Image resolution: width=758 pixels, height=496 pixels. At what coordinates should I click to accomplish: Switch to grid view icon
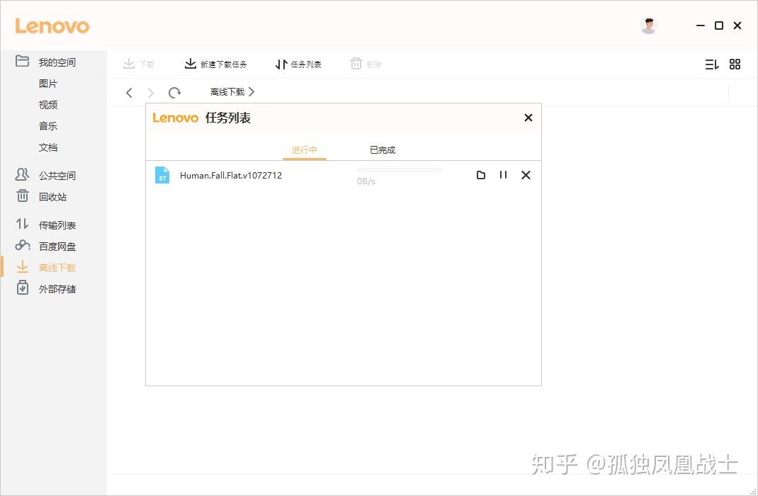pyautogui.click(x=735, y=64)
